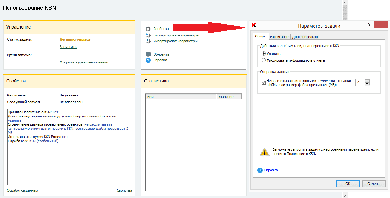Screen dimensions: 390x198
Task: Open the Справка link in dialog
Action: (x=271, y=170)
